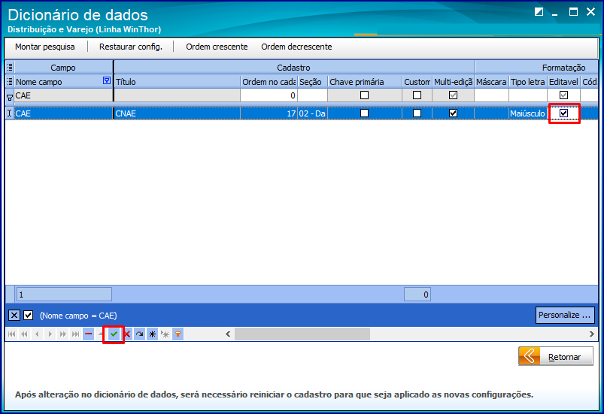Toggle Custom checkbox in CNAE row
This screenshot has width=604, height=414.
click(x=417, y=113)
